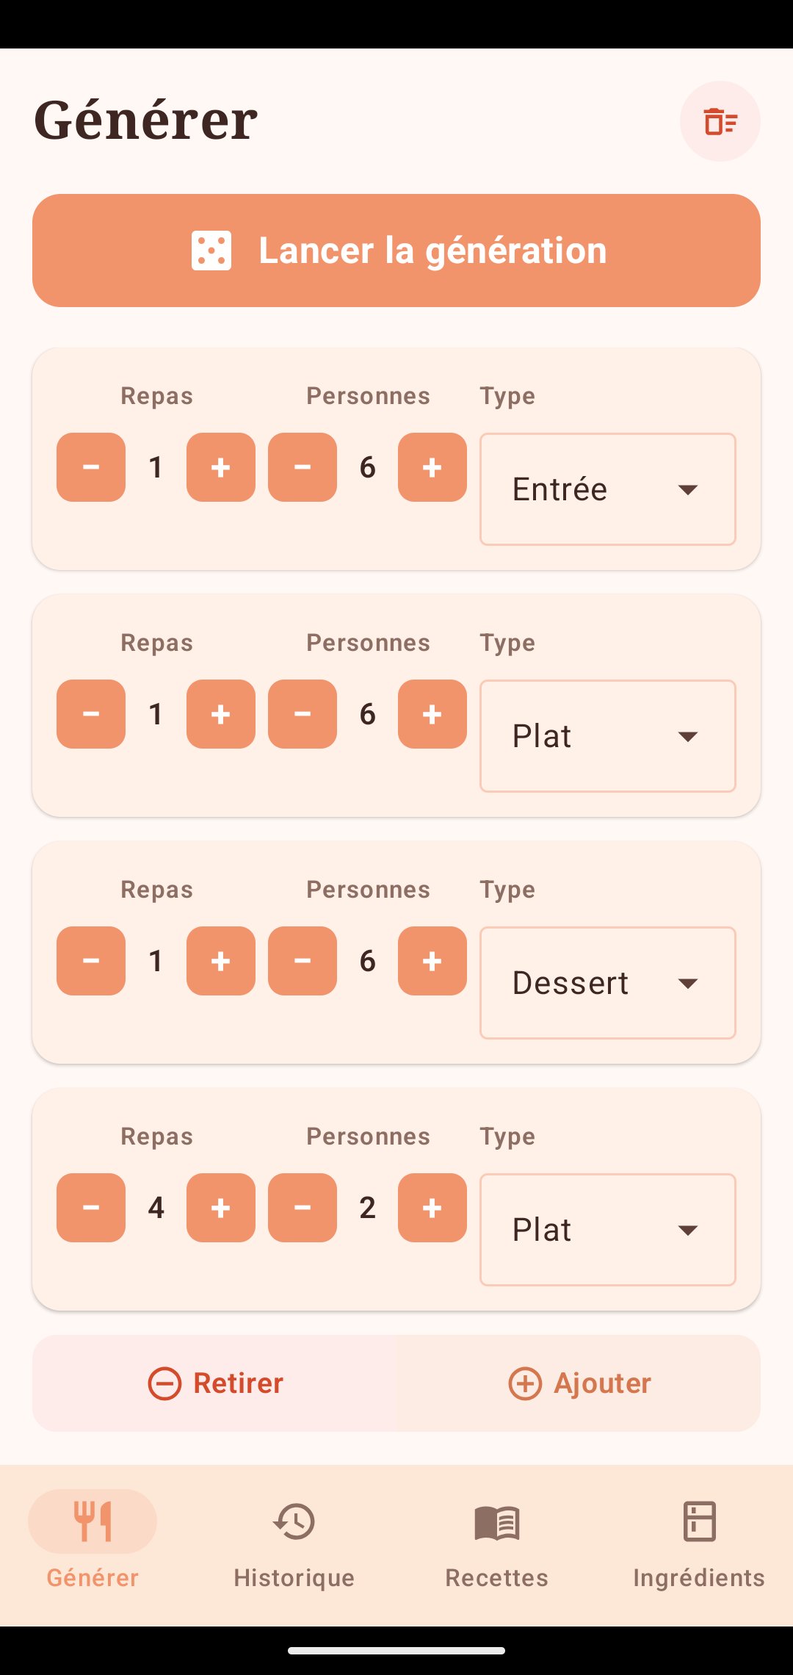The image size is (793, 1675).
Task: Open the Entrée type dropdown
Action: pos(608,489)
